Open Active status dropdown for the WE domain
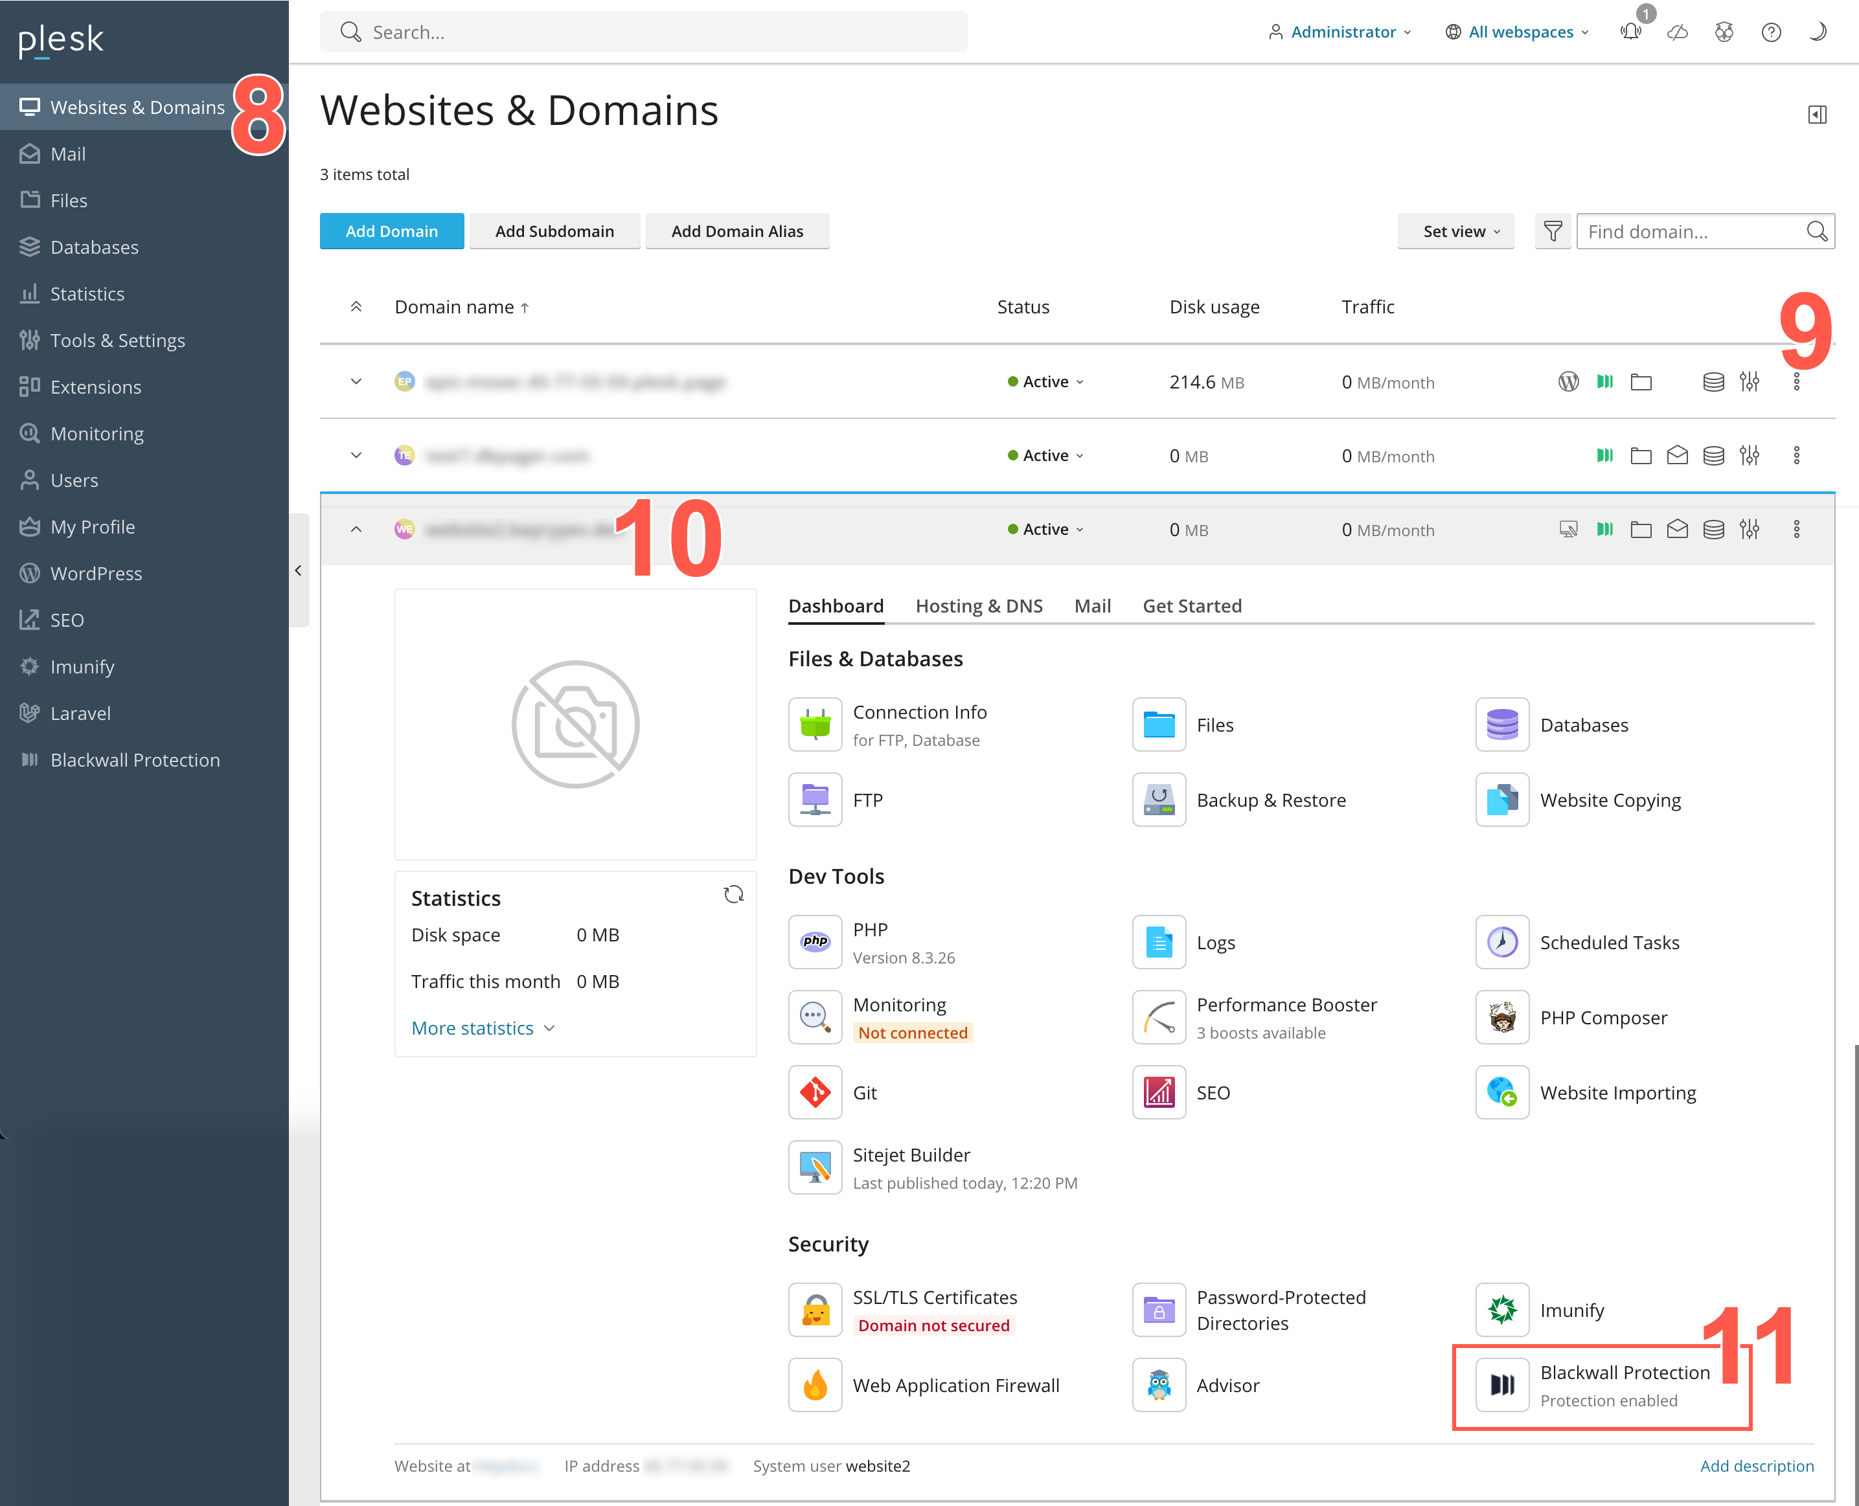The width and height of the screenshot is (1859, 1506). pyautogui.click(x=1046, y=529)
